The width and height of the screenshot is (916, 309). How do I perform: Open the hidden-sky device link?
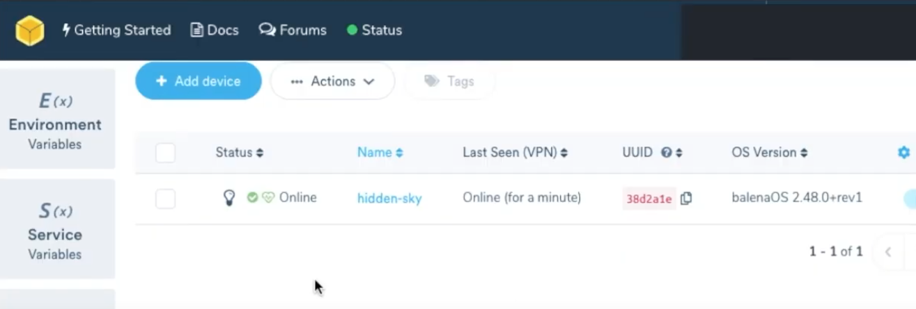tap(389, 199)
